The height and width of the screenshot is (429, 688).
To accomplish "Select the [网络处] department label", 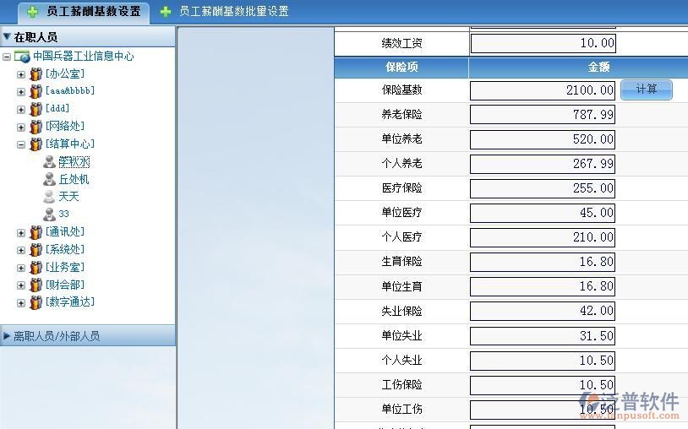I will pos(65,126).
